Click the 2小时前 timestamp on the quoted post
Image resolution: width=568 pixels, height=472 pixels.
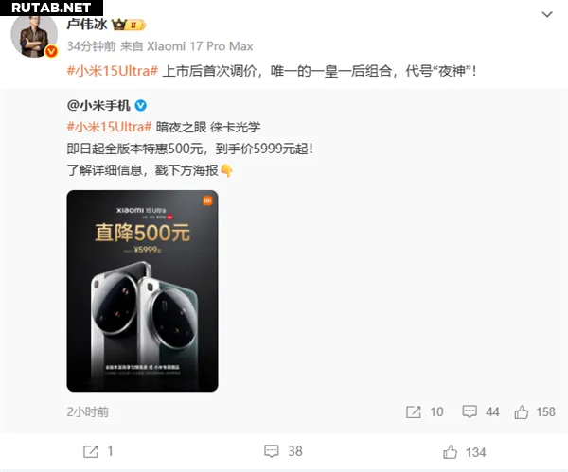click(88, 411)
